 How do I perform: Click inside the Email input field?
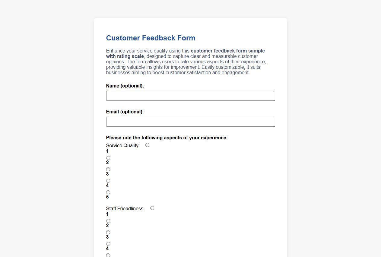pos(190,122)
